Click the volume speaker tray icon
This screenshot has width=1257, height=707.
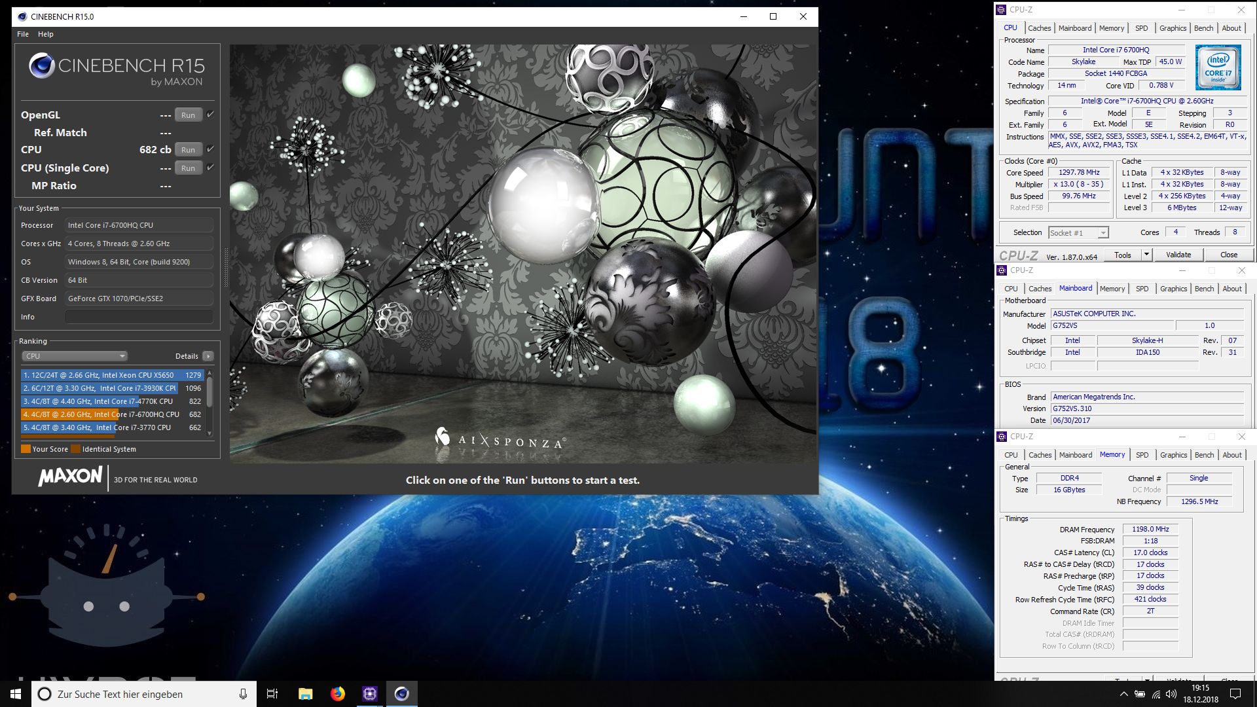(1171, 694)
